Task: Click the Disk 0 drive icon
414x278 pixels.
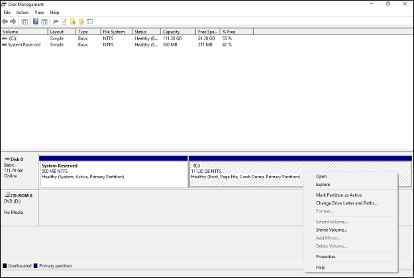Action: click(7, 159)
